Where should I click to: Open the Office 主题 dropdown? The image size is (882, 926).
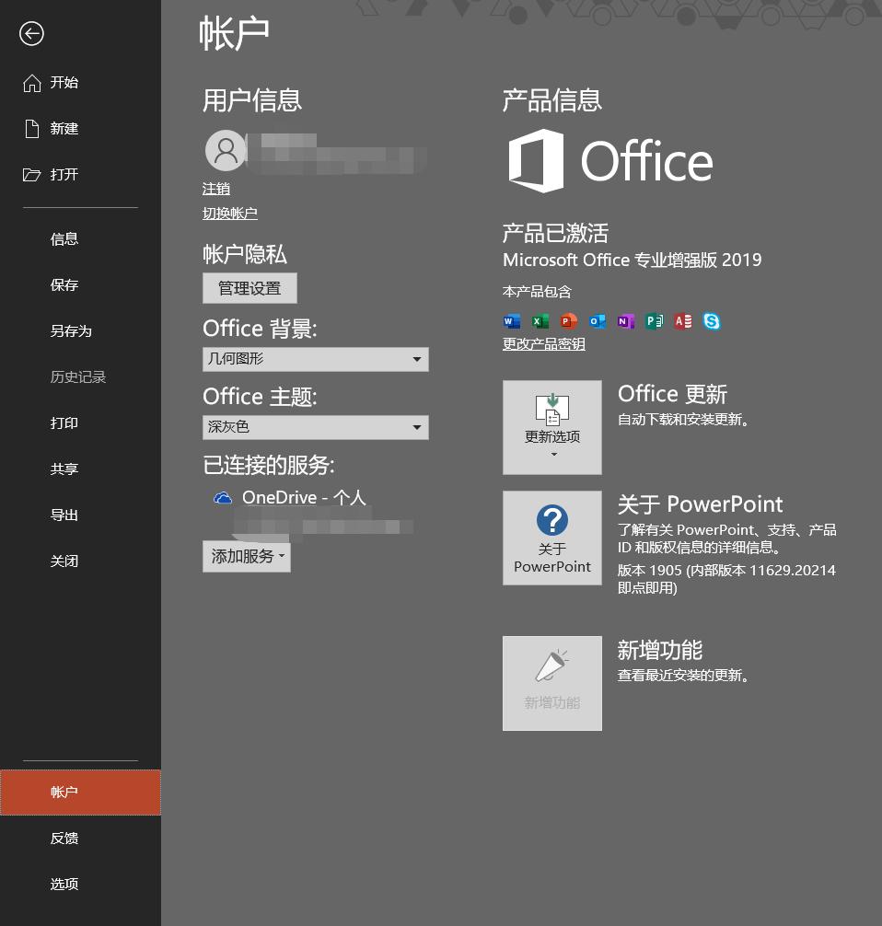click(315, 427)
